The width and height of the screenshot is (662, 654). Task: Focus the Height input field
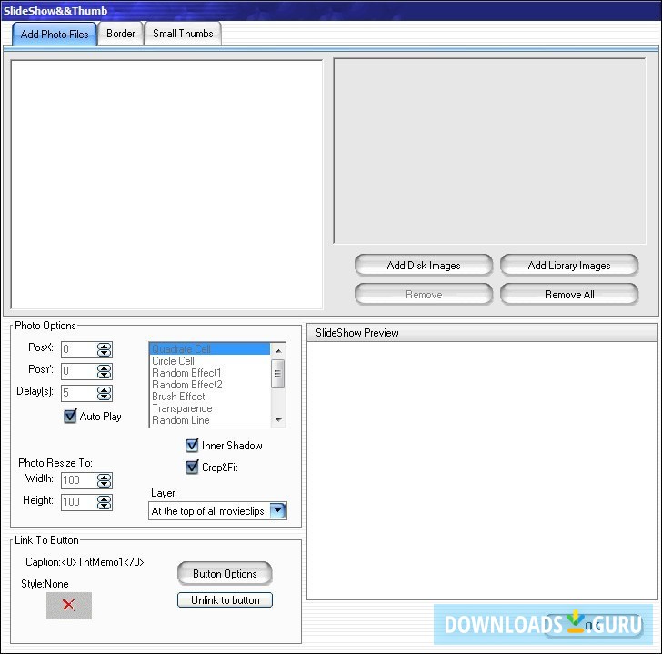coord(79,502)
